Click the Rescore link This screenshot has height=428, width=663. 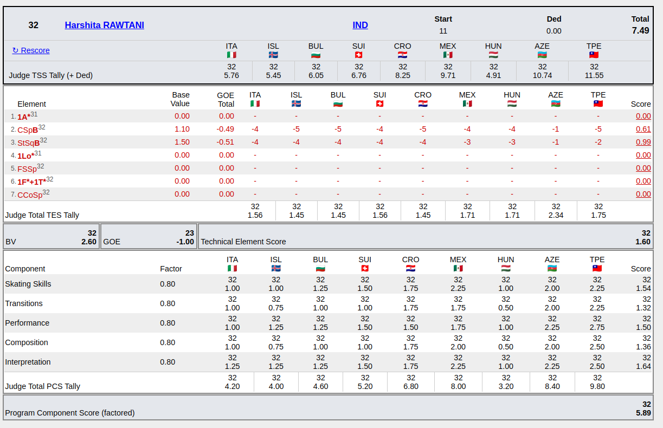pos(31,50)
